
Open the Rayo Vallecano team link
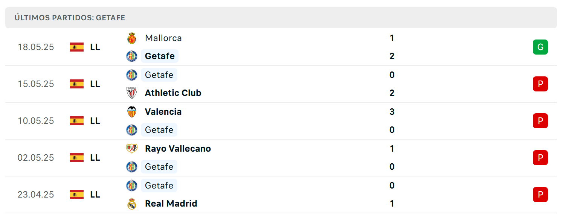point(178,149)
